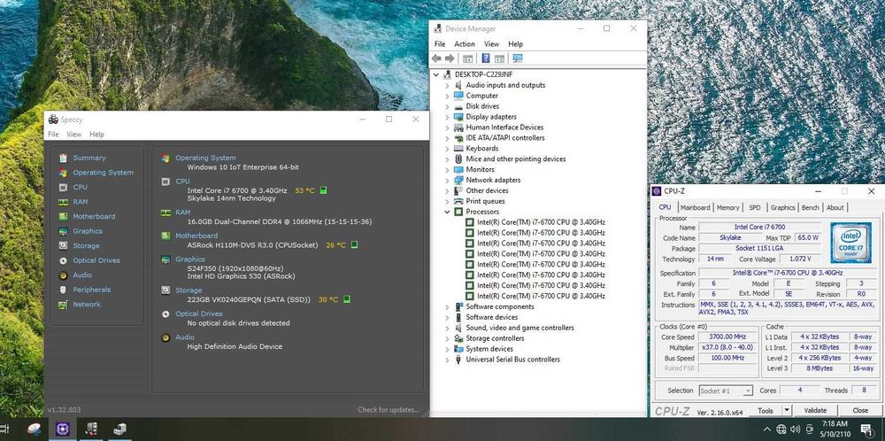Click the network globe icon in system tray

coord(781,429)
